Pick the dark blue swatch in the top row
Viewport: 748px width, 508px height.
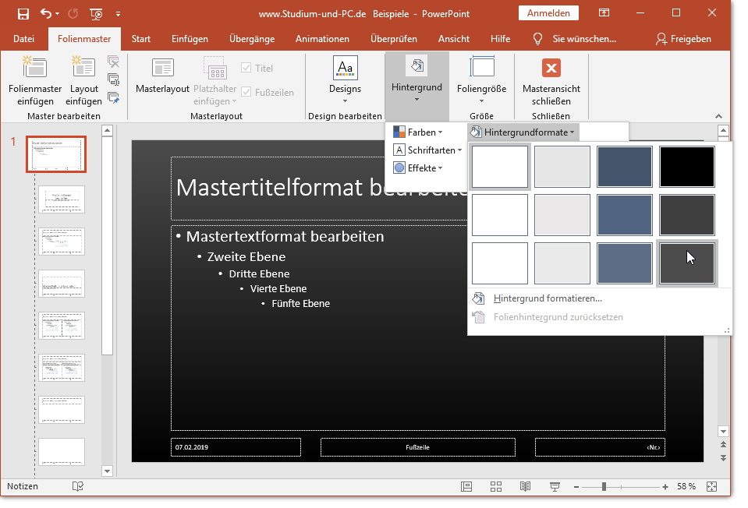625,167
